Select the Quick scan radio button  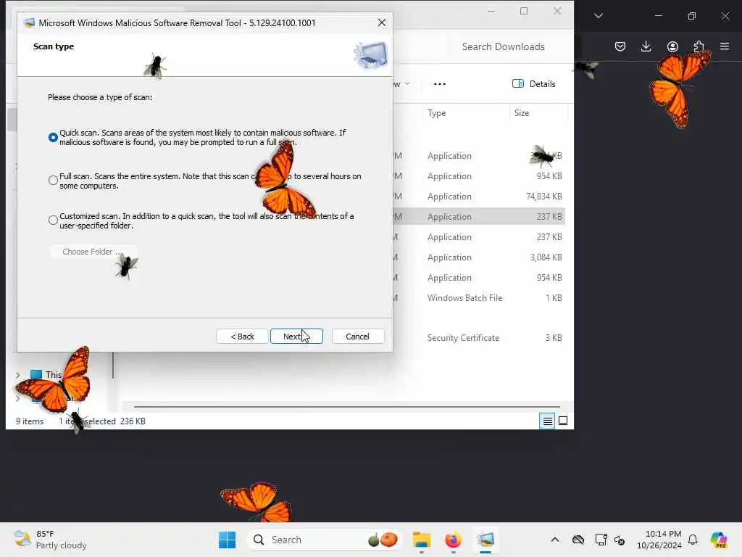(53, 137)
